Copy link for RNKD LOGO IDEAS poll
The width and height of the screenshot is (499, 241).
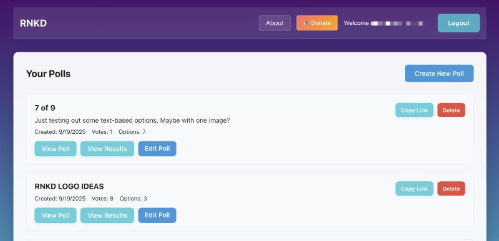(x=414, y=189)
